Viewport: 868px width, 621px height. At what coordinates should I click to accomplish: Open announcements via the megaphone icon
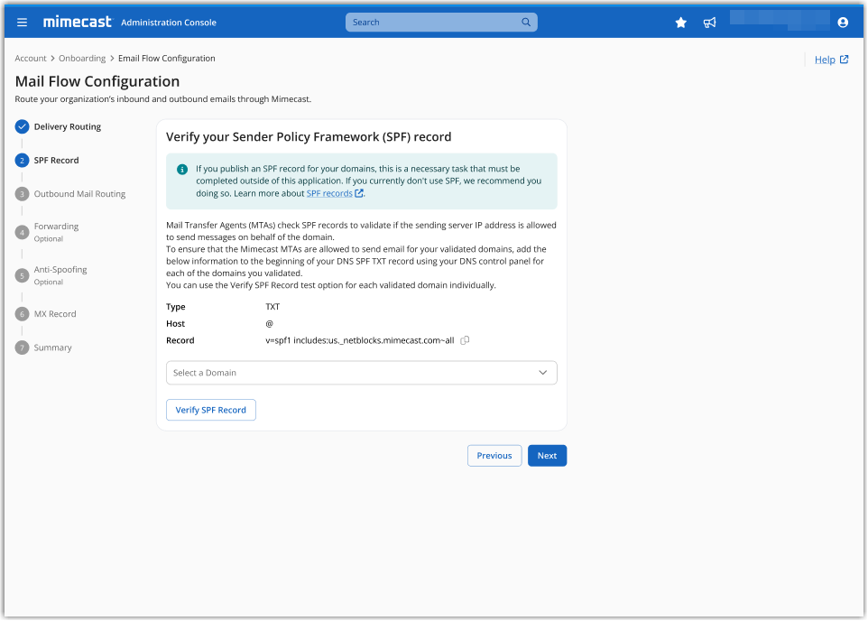(x=709, y=22)
